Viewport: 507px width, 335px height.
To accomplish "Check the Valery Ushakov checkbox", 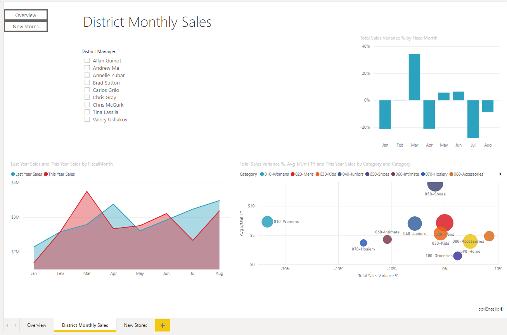I will click(87, 119).
